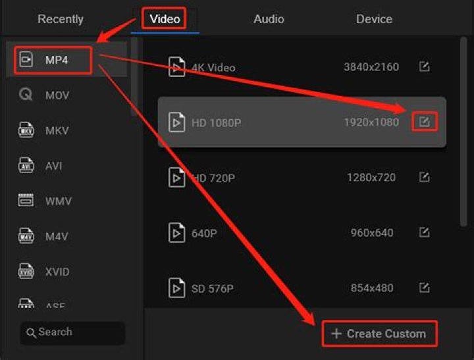Click the SD 576P preset file icon

coord(176,288)
